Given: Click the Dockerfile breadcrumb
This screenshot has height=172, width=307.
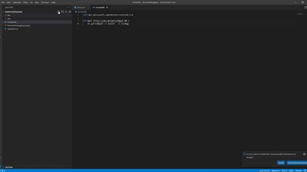Looking at the screenshot, I should (x=82, y=12).
